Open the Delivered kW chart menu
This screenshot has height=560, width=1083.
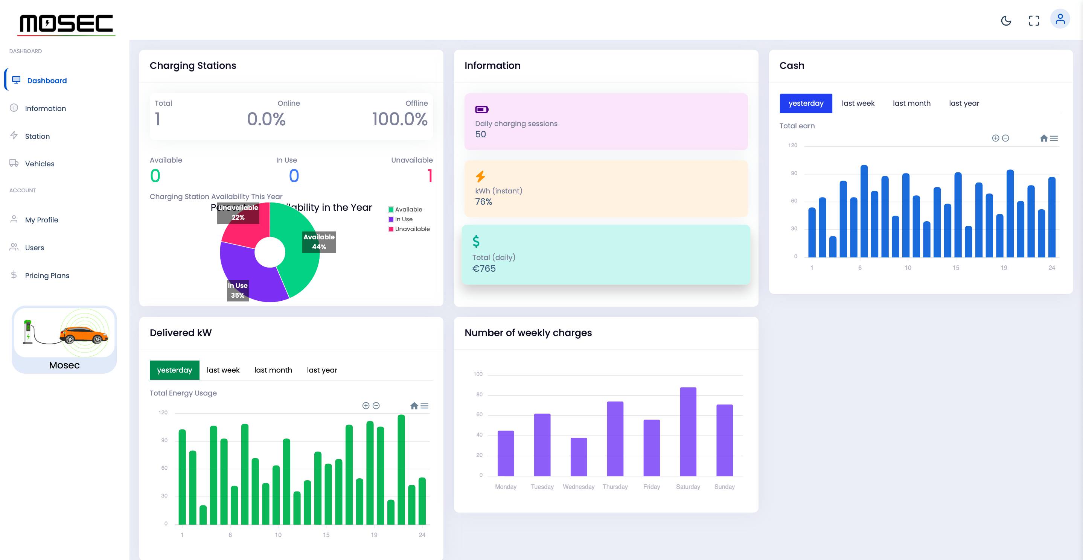[425, 406]
